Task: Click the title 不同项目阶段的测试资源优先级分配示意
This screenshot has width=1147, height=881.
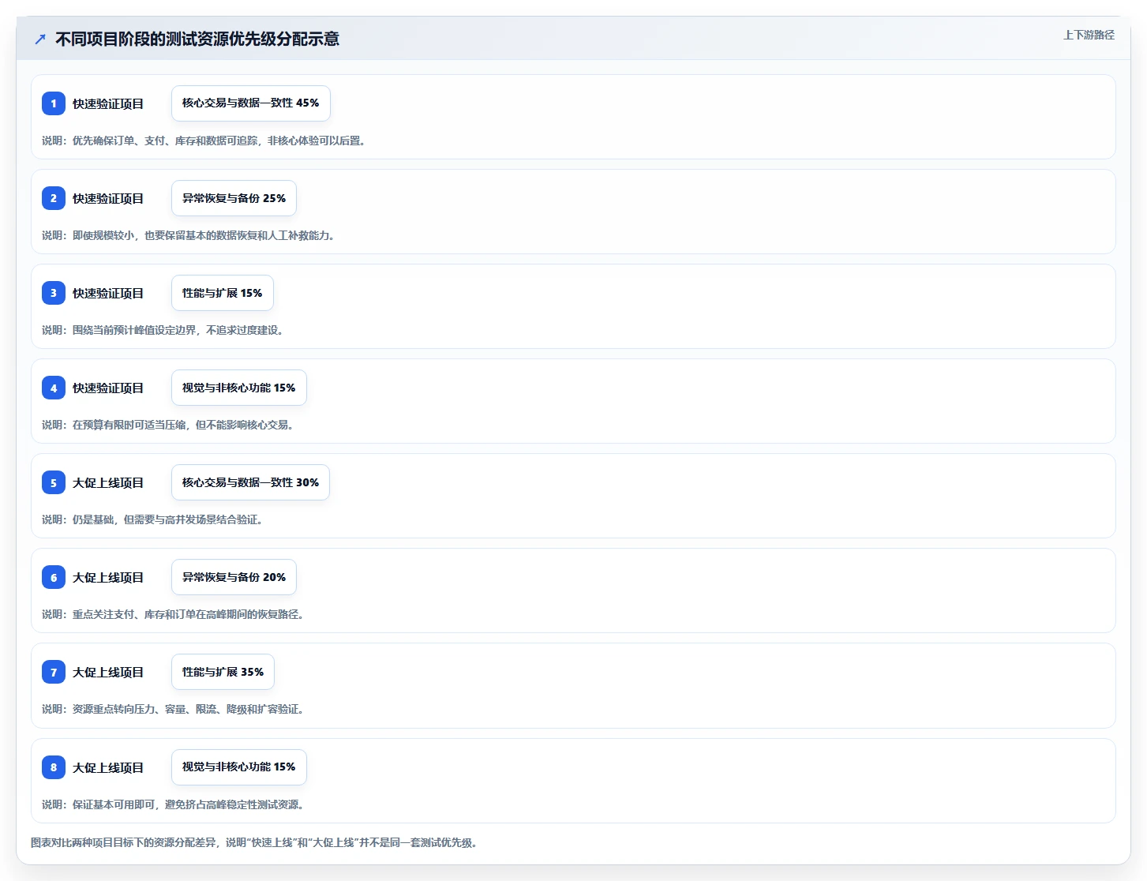Action: [197, 39]
